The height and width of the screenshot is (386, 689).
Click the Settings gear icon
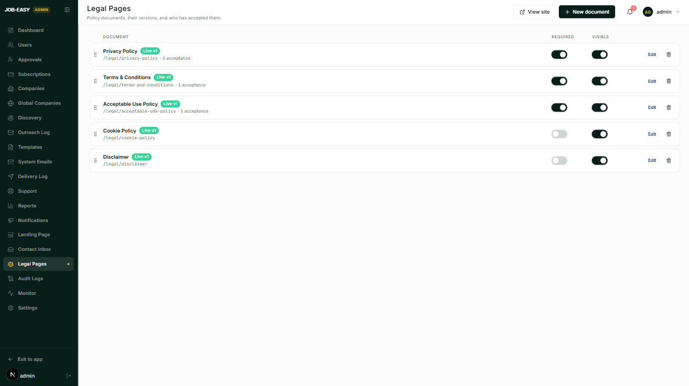point(10,308)
